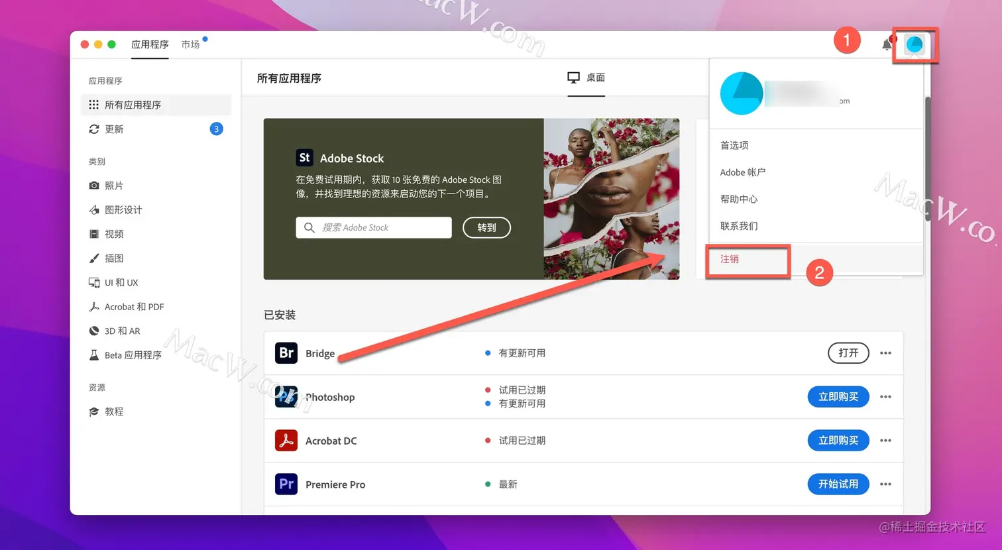Click the 桌面 monitor icon
The height and width of the screenshot is (550, 1002).
click(x=573, y=78)
